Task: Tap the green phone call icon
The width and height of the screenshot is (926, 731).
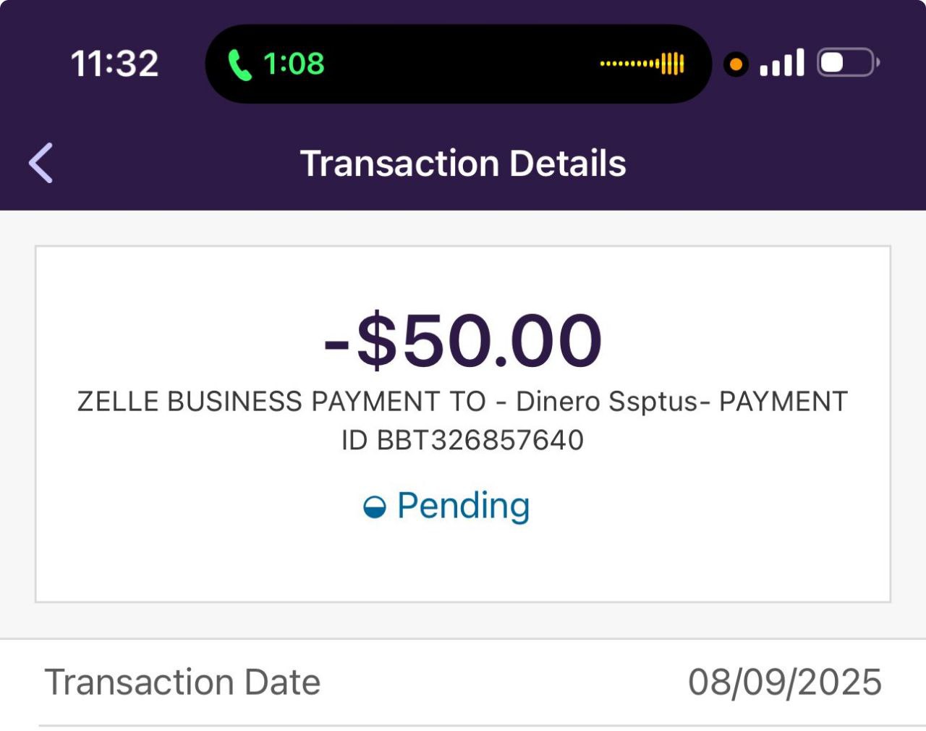Action: [x=239, y=64]
